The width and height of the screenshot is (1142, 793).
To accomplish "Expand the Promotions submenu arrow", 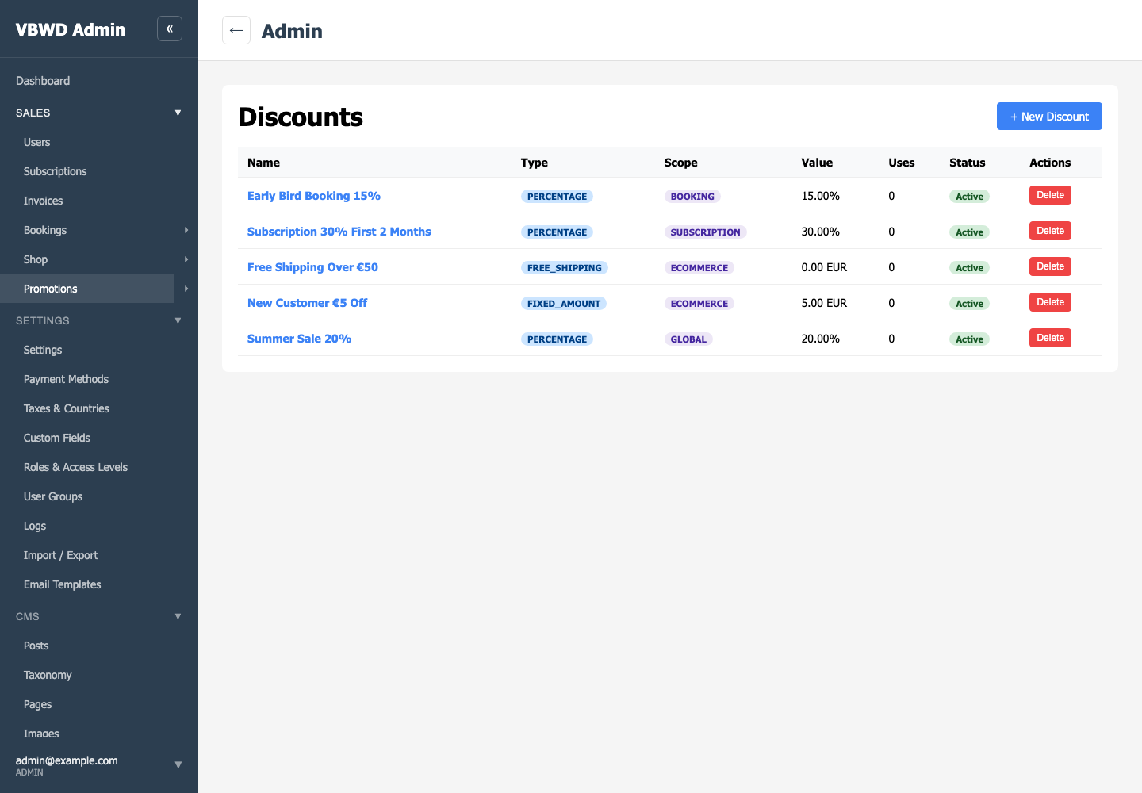I will point(186,289).
